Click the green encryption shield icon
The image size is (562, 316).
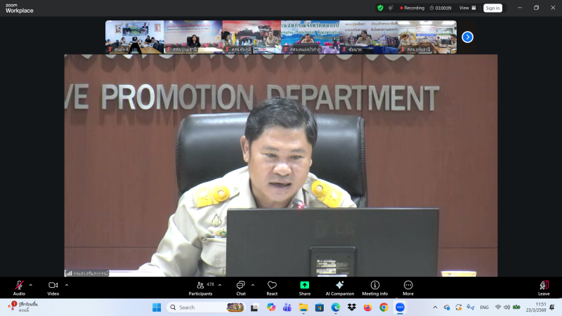point(380,8)
